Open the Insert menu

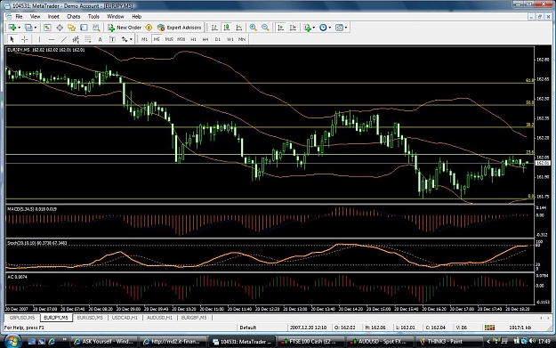click(53, 16)
